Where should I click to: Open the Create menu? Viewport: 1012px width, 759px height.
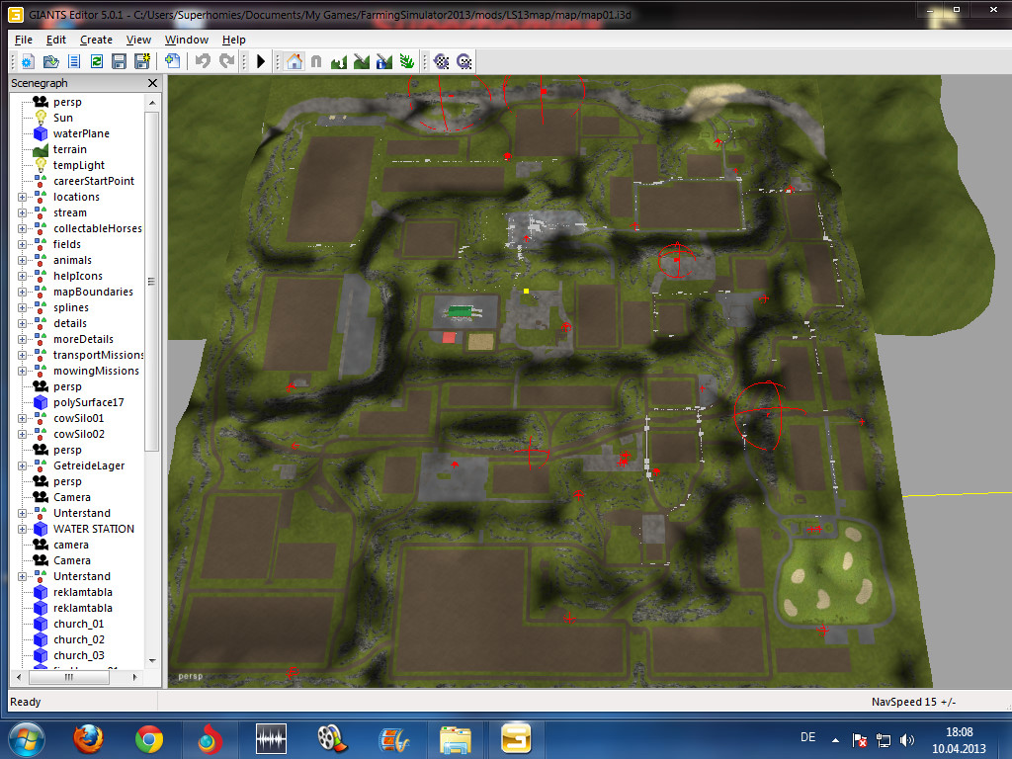[x=96, y=40]
